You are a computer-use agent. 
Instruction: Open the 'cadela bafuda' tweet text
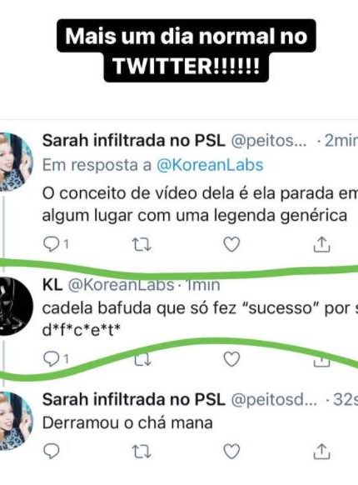click(200, 319)
